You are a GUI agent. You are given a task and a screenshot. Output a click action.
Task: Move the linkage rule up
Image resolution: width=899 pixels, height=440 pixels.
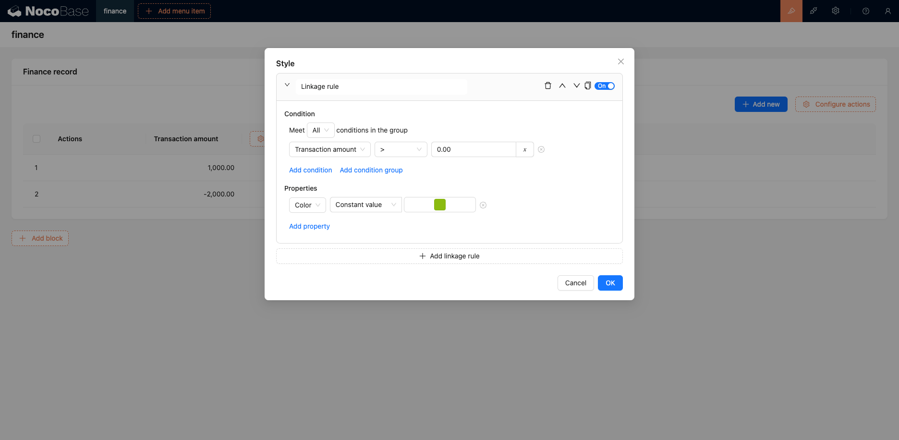[562, 86]
